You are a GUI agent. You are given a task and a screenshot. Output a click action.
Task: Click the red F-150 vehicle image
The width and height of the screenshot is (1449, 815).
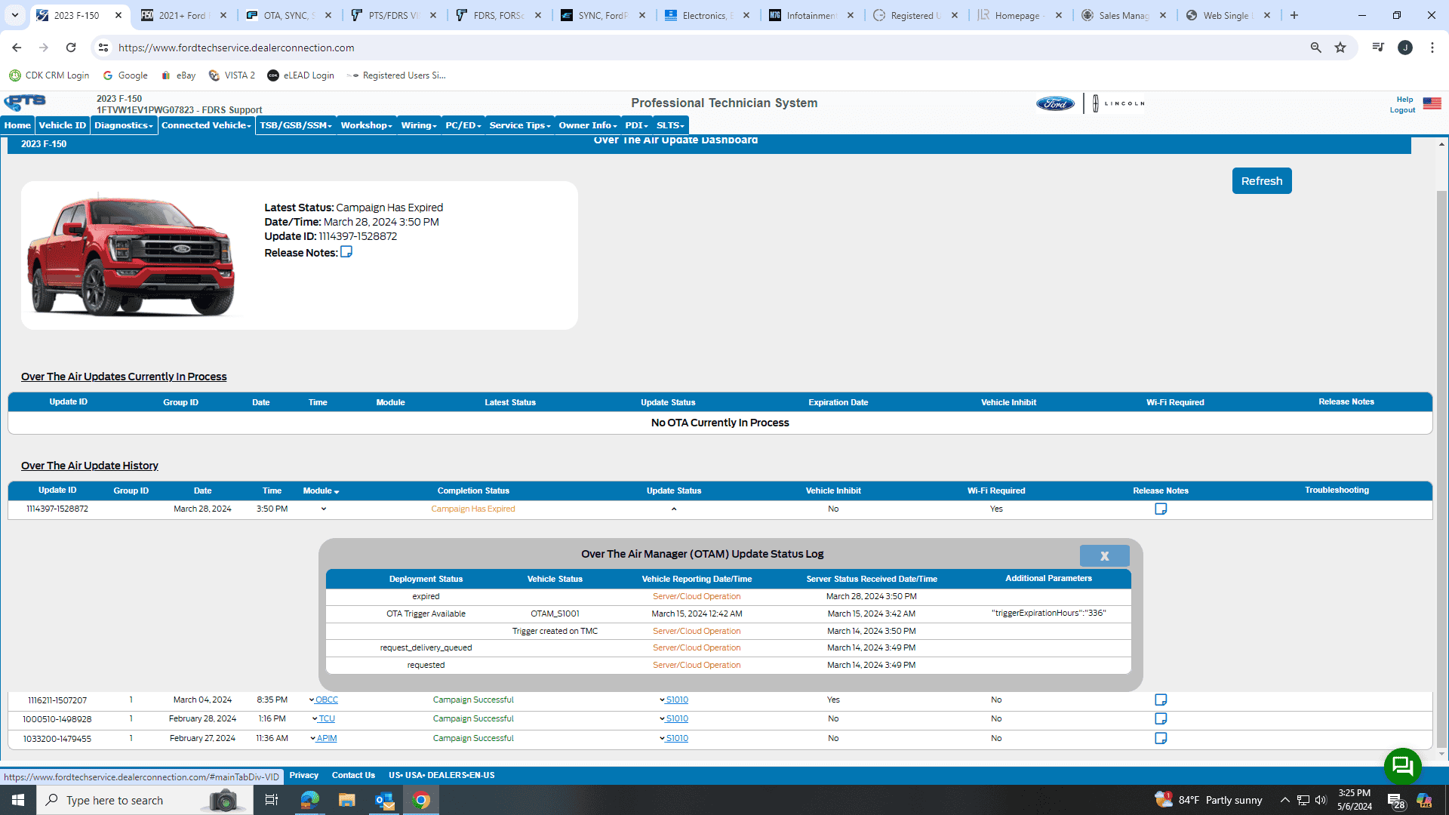[x=132, y=257]
